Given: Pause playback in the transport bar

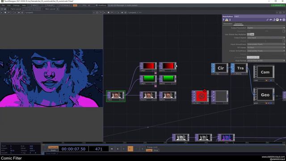Looking at the screenshot, I should coord(118,149).
